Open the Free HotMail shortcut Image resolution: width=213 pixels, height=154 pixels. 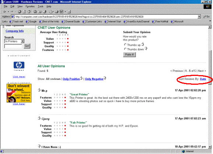(x=160, y=21)
